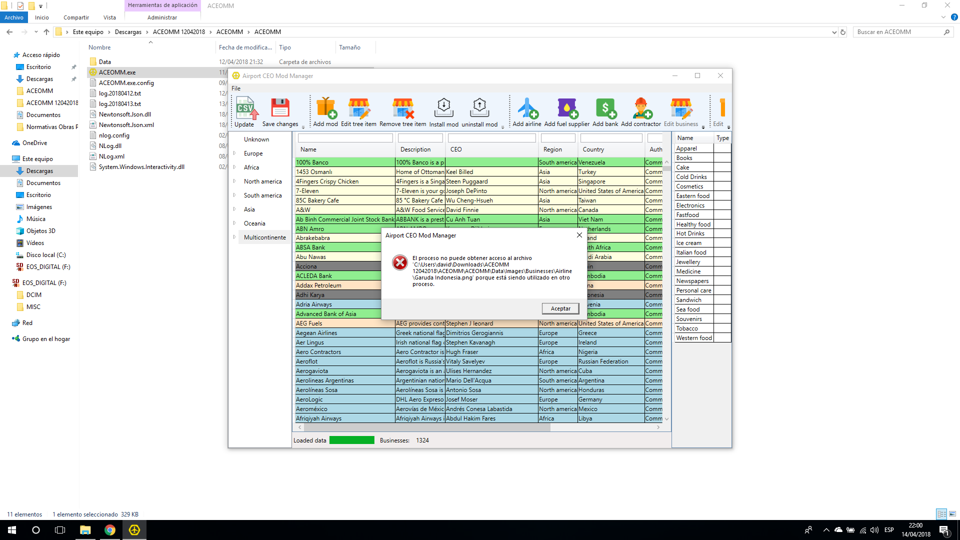This screenshot has width=960, height=540.
Task: Open the Archivo tab in Explorer
Action: (14, 17)
